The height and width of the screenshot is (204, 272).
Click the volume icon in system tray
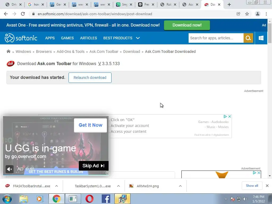point(245,199)
